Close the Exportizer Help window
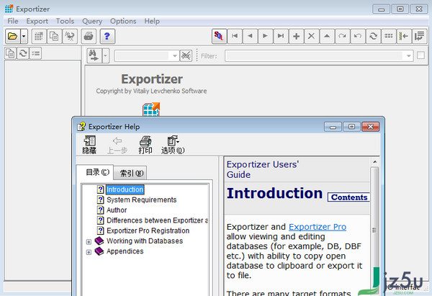Screen dimensions: 432x296 [x=371, y=127]
